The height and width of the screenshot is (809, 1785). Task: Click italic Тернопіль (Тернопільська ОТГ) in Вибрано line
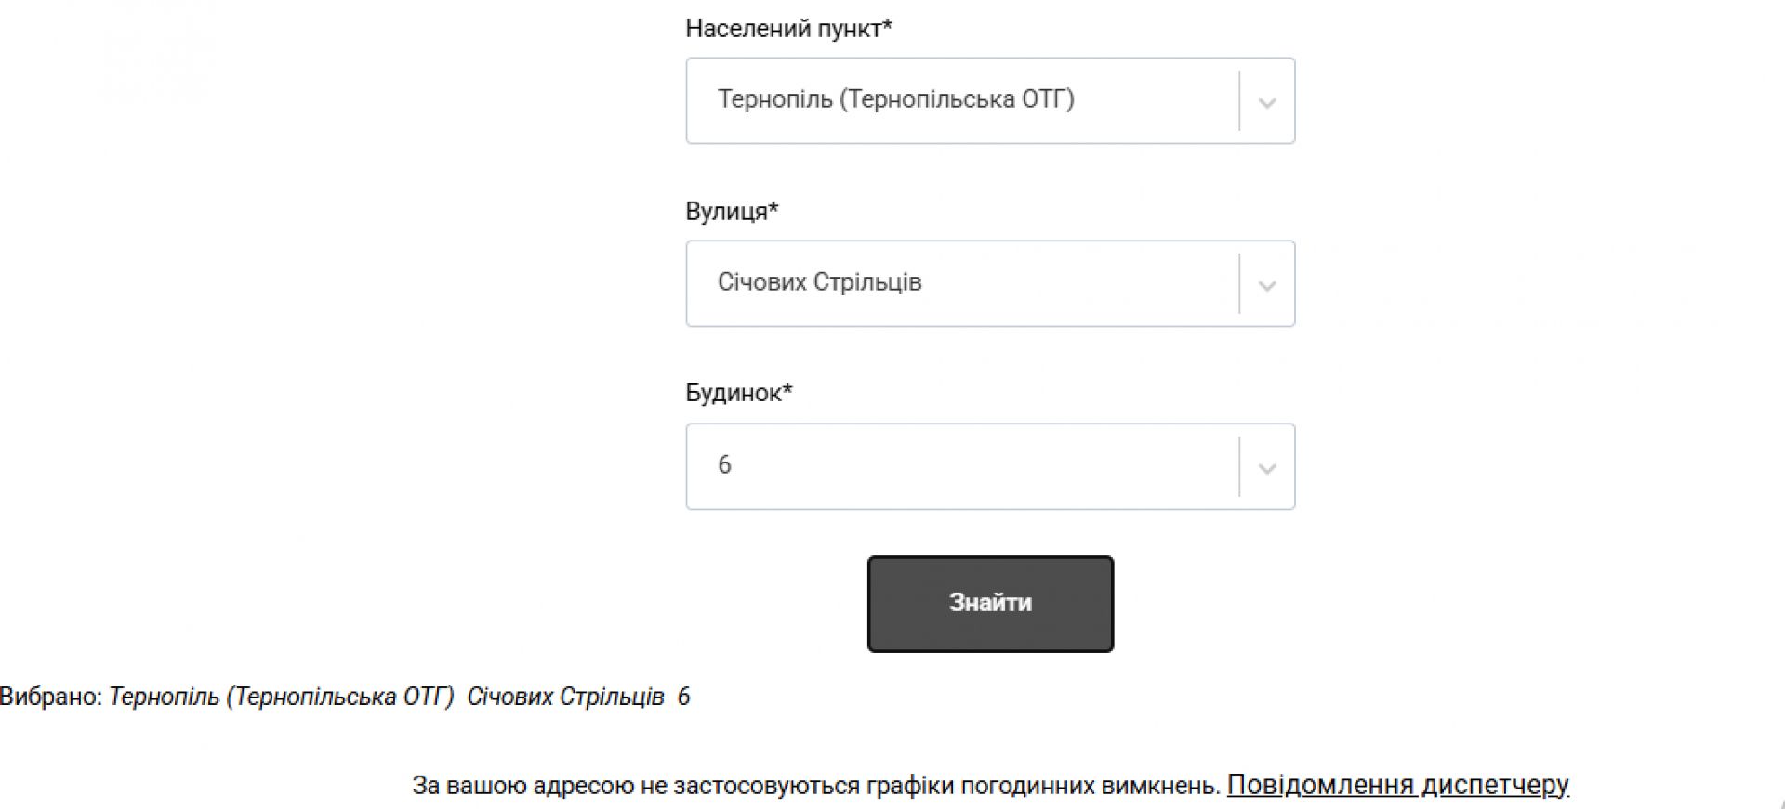coord(281,697)
